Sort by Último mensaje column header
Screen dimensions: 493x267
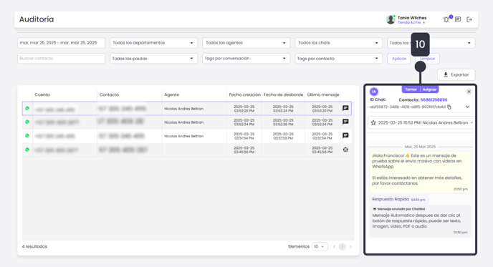(323, 94)
